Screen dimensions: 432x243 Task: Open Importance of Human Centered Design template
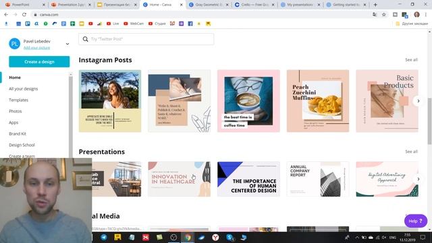pos(248,179)
